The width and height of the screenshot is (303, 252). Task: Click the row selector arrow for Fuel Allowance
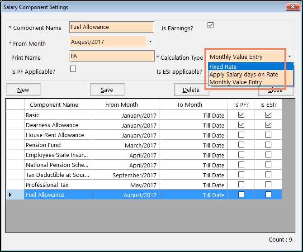pyautogui.click(x=15, y=195)
